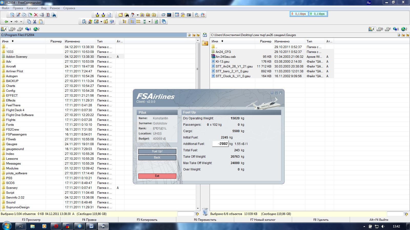Switch left panel to drive D
410x230 pixels.
pyautogui.click(x=12, y=29)
